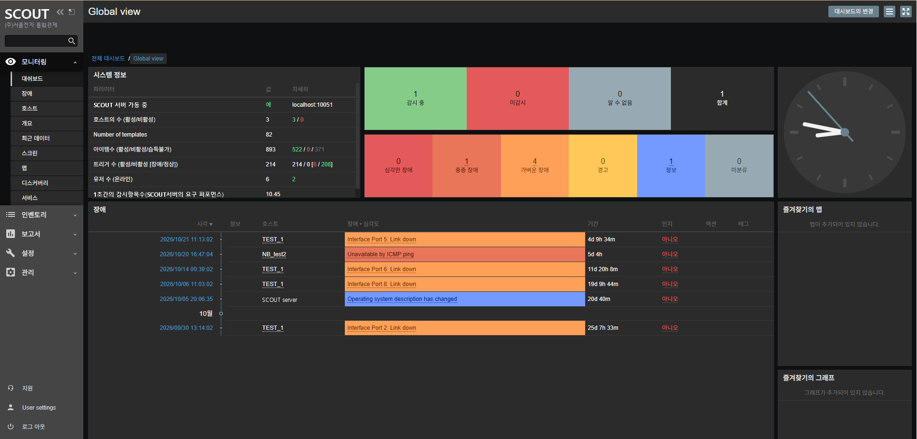Click the User settings person icon
Image resolution: width=917 pixels, height=439 pixels.
coord(11,407)
